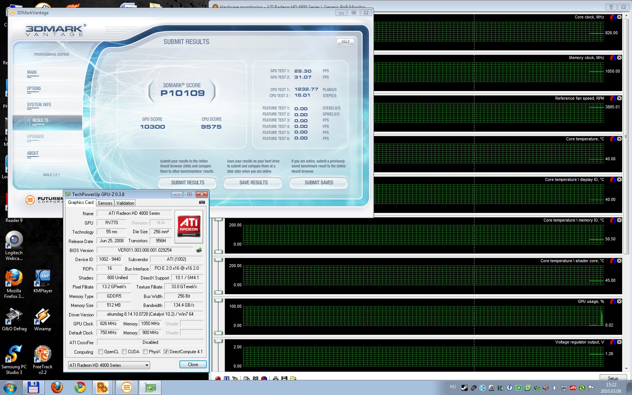Click upper slider handle of voltage regulator graph
Viewport: 632px width, 395px height.
tap(218, 341)
